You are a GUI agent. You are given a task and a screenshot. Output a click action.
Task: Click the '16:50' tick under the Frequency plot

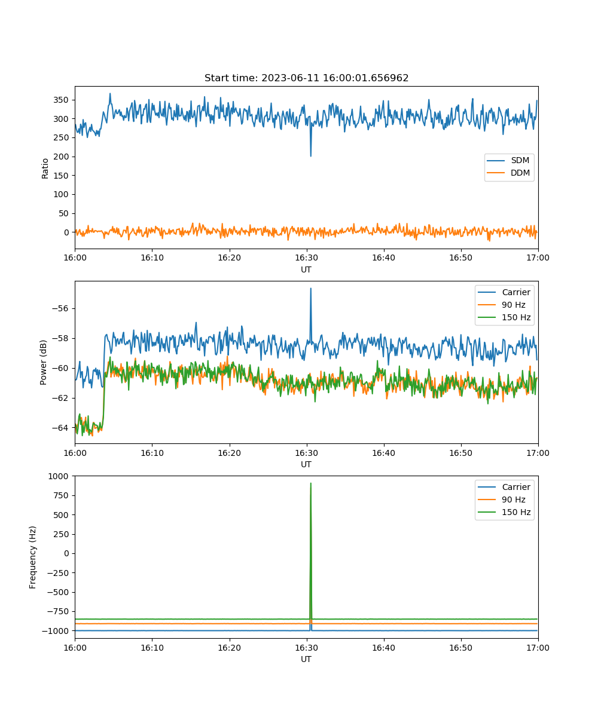click(460, 647)
